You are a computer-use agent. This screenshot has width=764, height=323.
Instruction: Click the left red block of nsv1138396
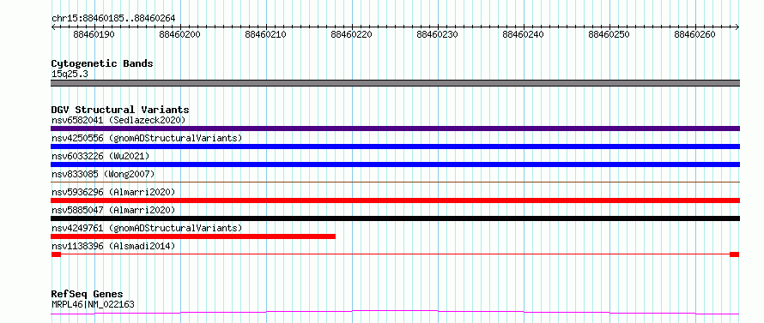click(x=56, y=254)
